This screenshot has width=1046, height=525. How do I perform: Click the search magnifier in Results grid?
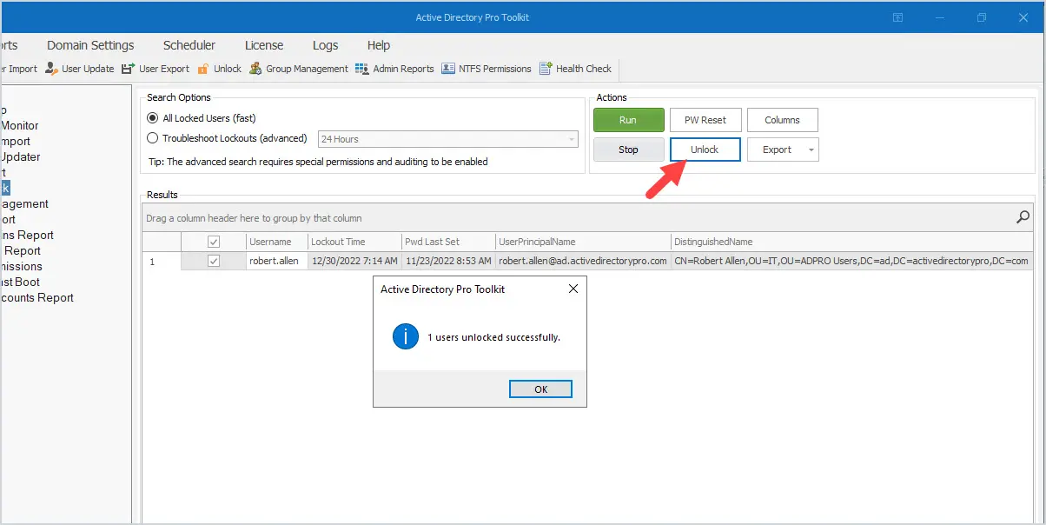pos(1023,217)
